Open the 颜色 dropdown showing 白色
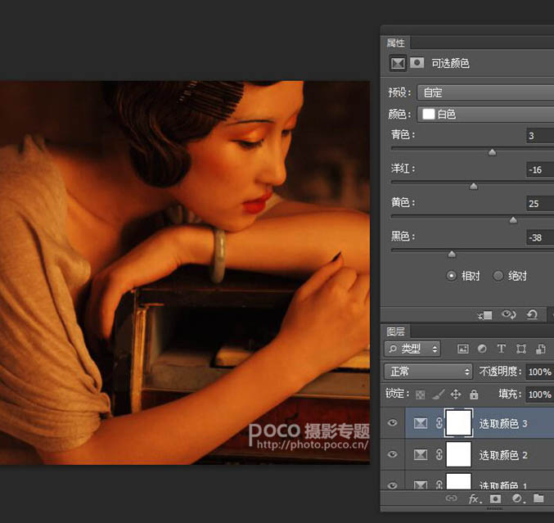 [484, 115]
